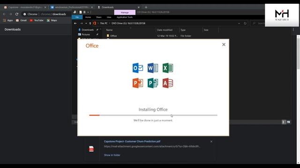
Task: Go forward in File Explorer navigation
Action: (x=81, y=23)
